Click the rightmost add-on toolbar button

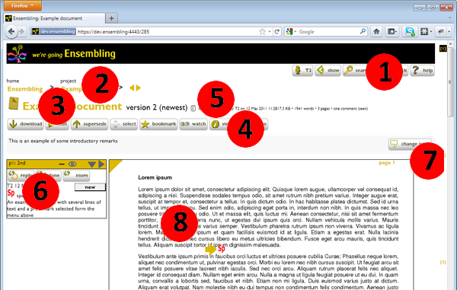point(441,31)
